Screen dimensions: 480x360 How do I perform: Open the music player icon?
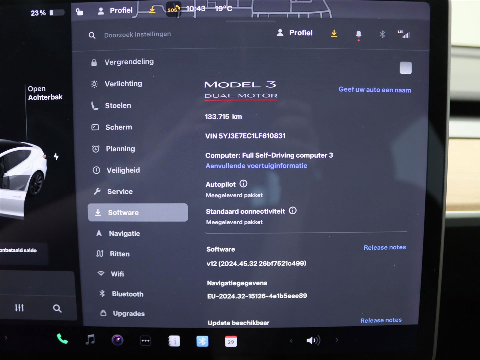point(90,339)
